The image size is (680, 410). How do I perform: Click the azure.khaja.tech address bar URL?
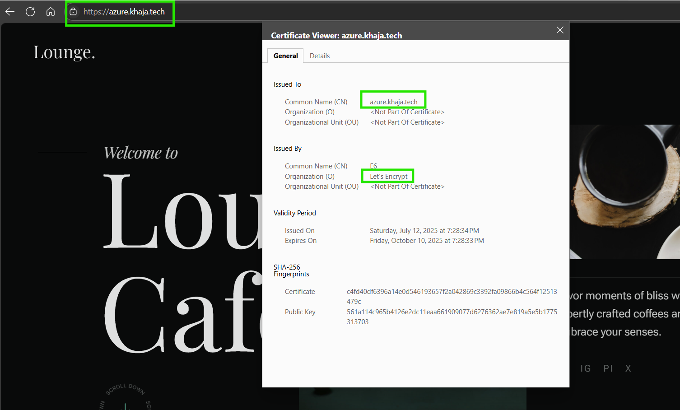point(124,12)
